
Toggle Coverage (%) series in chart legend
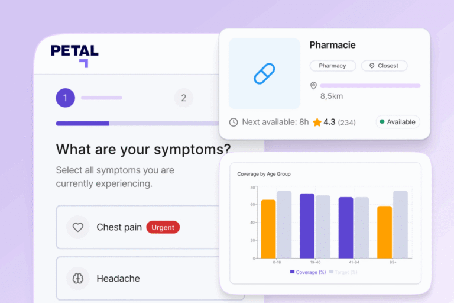(307, 272)
